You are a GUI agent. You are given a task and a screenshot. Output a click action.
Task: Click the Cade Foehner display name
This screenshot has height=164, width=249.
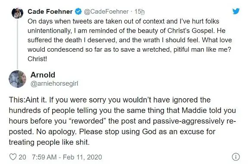pyautogui.click(x=50, y=12)
